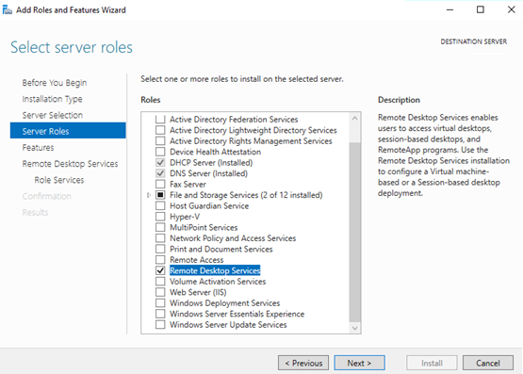Select Print and Document Services checkbox

coord(160,249)
